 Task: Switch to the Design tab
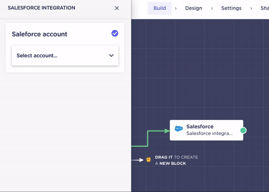click(194, 8)
